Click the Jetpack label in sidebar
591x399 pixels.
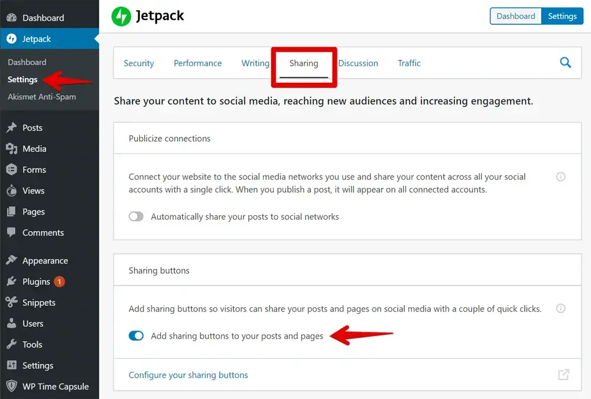point(37,39)
